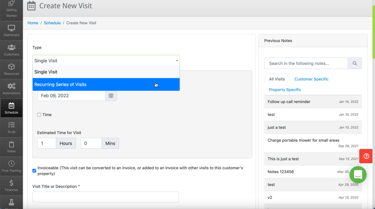Collapse the Type dropdown showing Single Visit
Image resolution: width=375 pixels, height=209 pixels.
point(106,61)
